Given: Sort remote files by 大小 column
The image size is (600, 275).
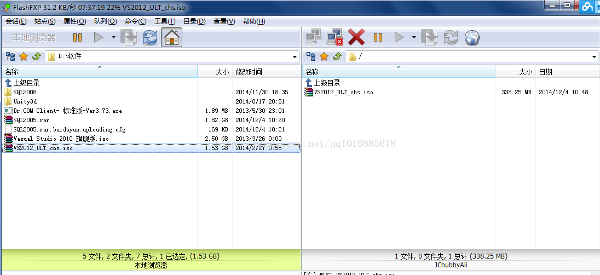Looking at the screenshot, I should 516,72.
